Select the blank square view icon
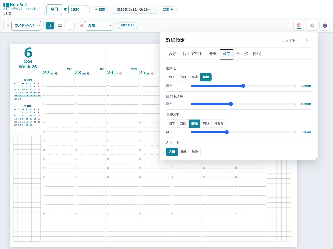 click(70, 26)
